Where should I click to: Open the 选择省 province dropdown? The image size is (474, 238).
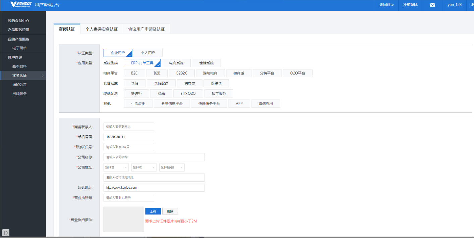pos(116,167)
